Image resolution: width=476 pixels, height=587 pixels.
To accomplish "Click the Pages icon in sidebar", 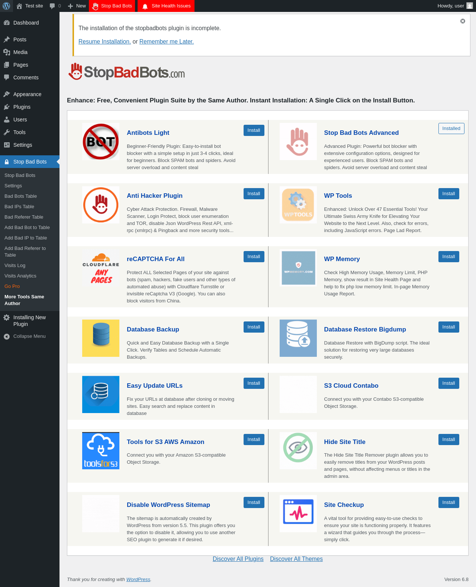I will point(7,65).
